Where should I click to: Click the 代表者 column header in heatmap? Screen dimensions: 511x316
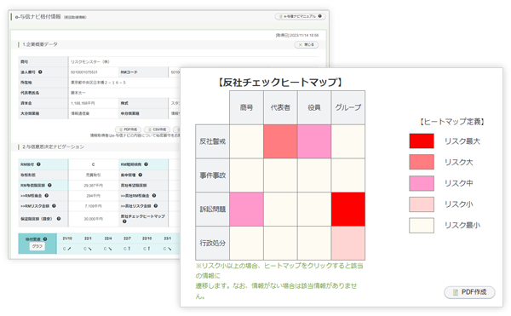click(280, 107)
